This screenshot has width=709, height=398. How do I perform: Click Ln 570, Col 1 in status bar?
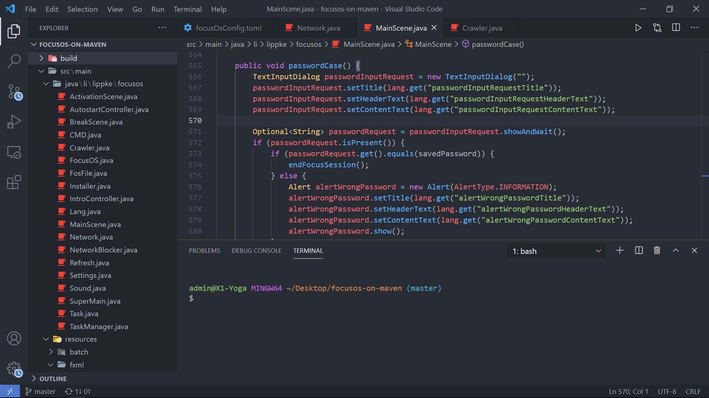(x=628, y=391)
